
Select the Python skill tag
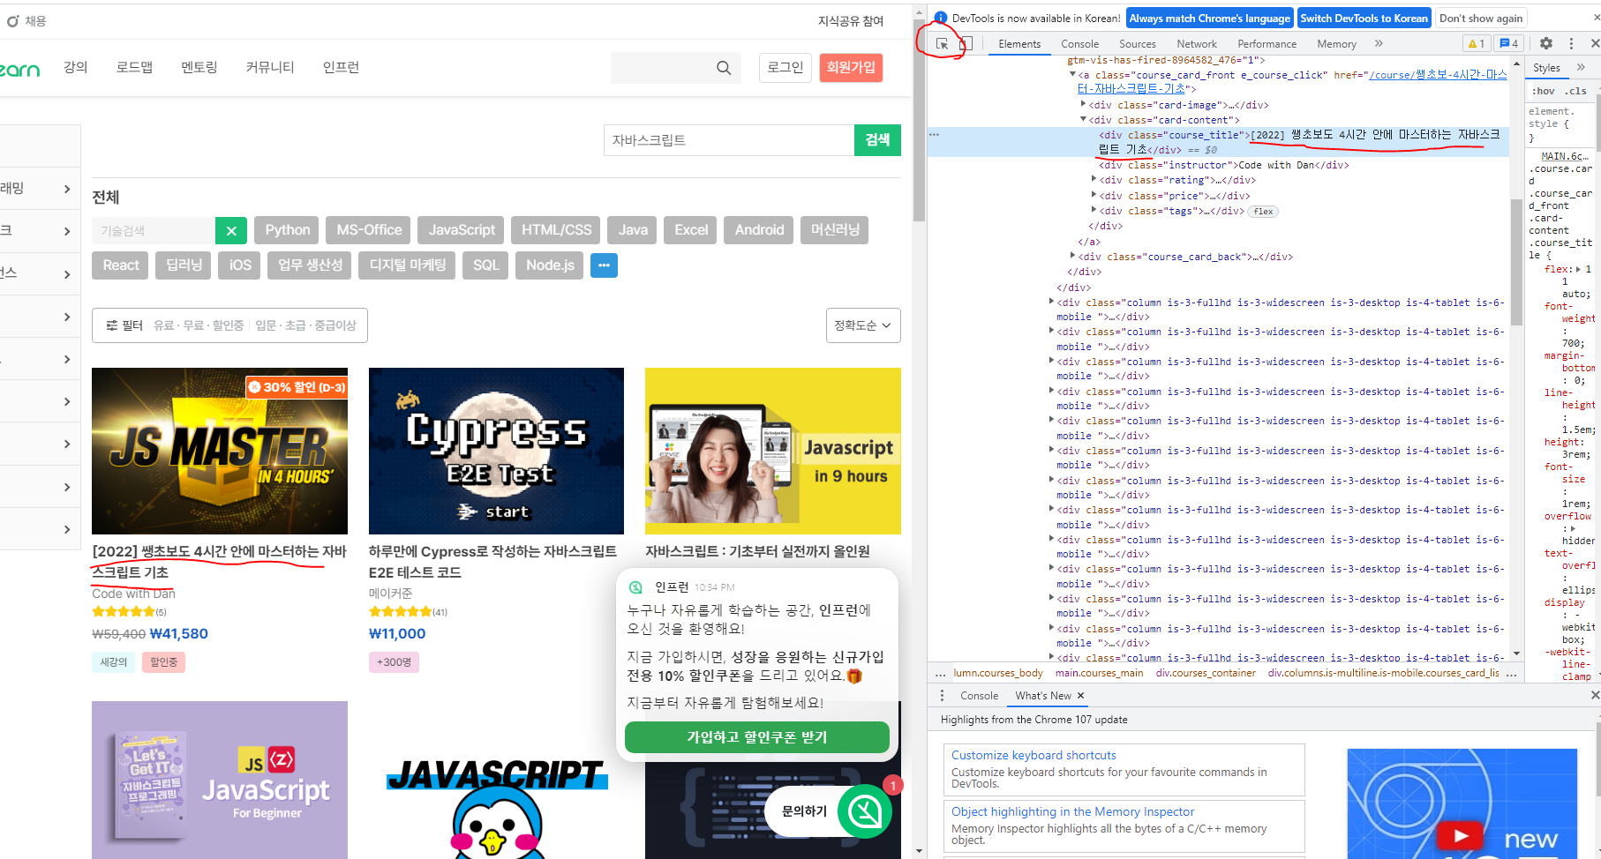[288, 230]
